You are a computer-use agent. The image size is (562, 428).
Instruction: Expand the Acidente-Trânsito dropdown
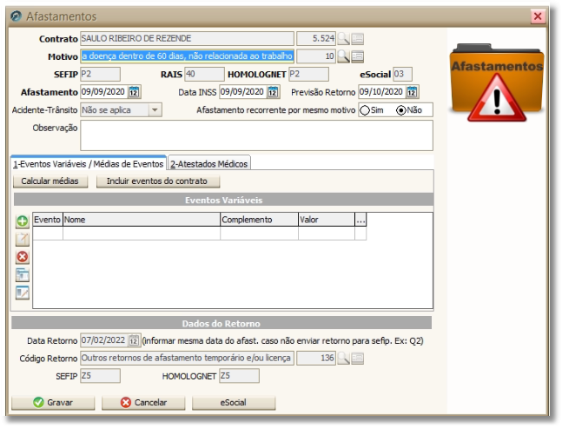coord(155,110)
